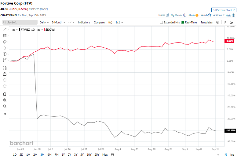This screenshot has width=237, height=159.
Task: Click the My Charts link
Action: (x=177, y=15)
